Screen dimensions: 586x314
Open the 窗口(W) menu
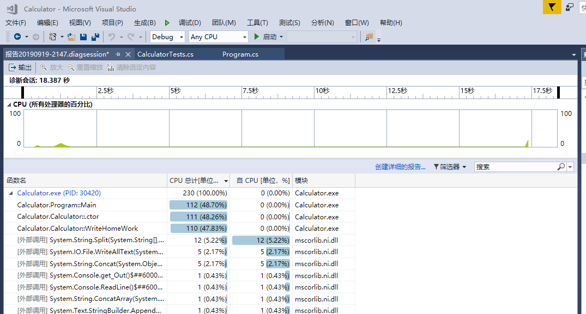coord(357,23)
